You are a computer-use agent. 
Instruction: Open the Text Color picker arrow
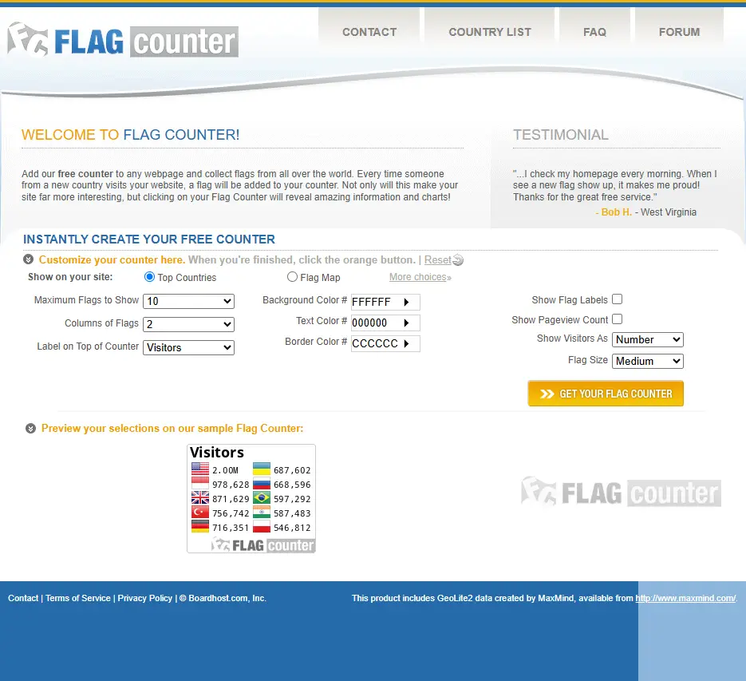[x=406, y=323]
